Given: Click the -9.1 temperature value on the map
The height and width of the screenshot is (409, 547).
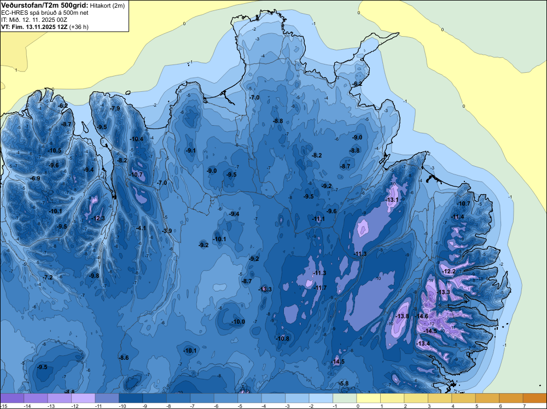Looking at the screenshot, I should 190,150.
